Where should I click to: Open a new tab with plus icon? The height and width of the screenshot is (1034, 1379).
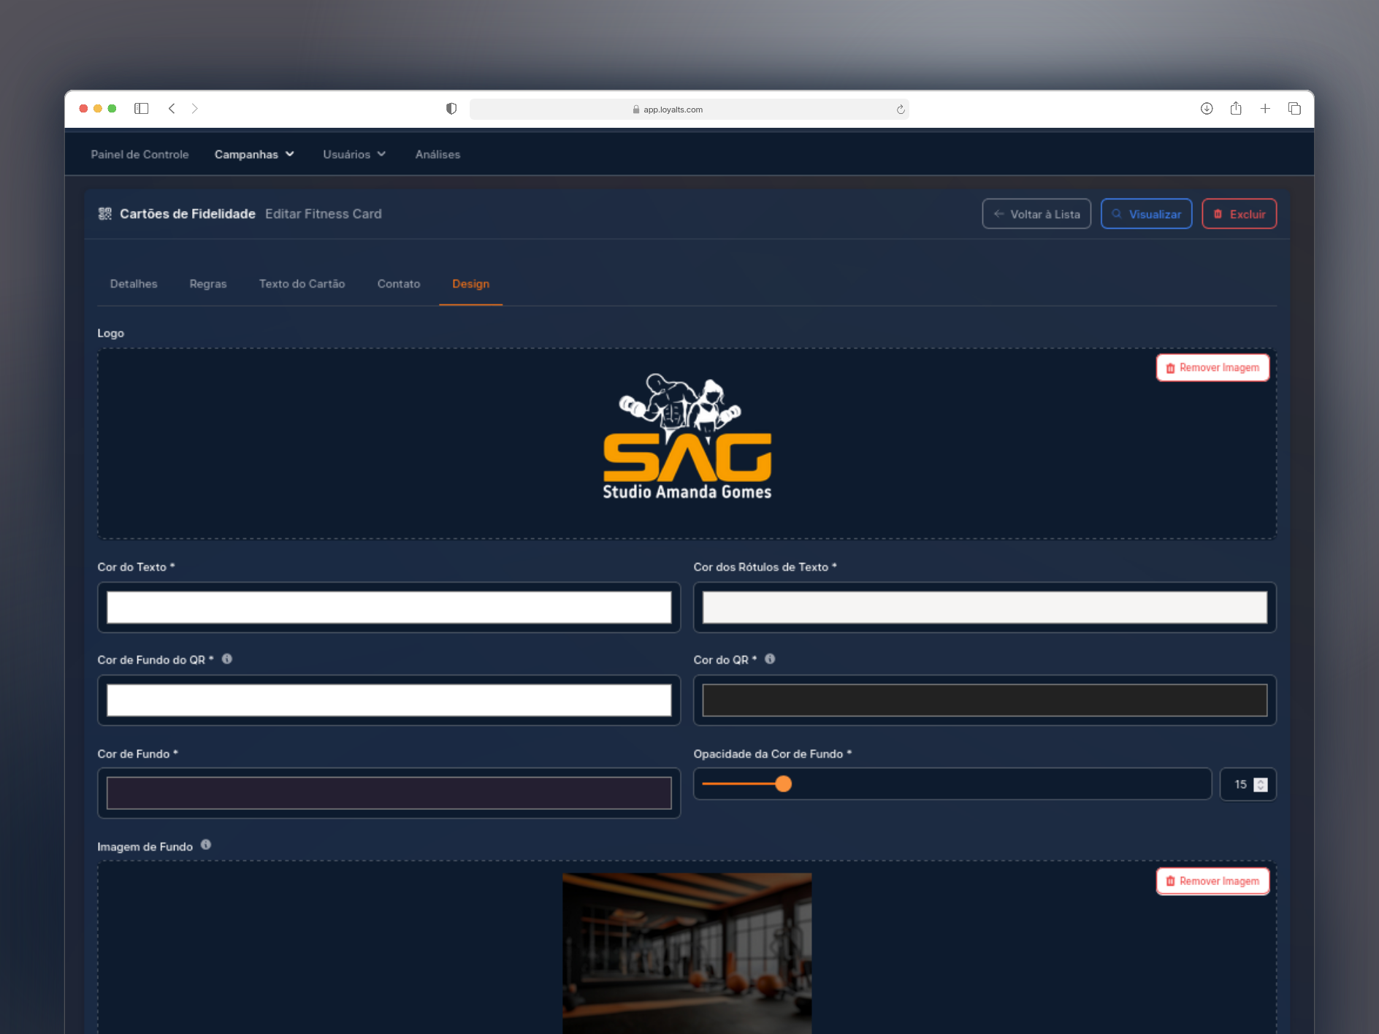(x=1265, y=109)
